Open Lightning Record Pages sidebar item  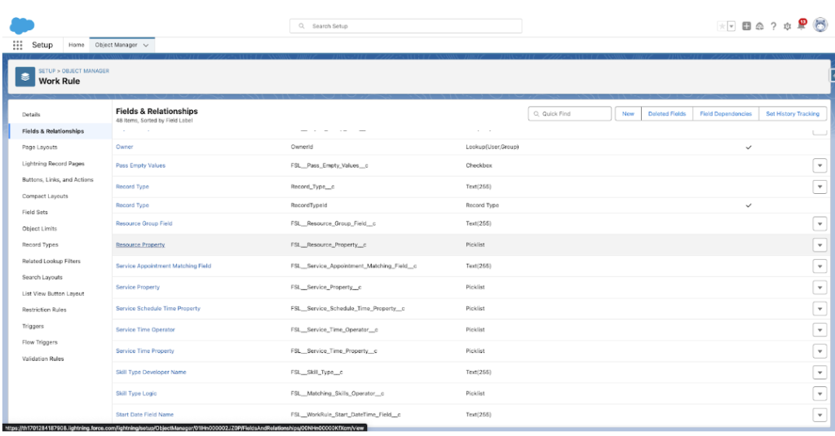53,164
